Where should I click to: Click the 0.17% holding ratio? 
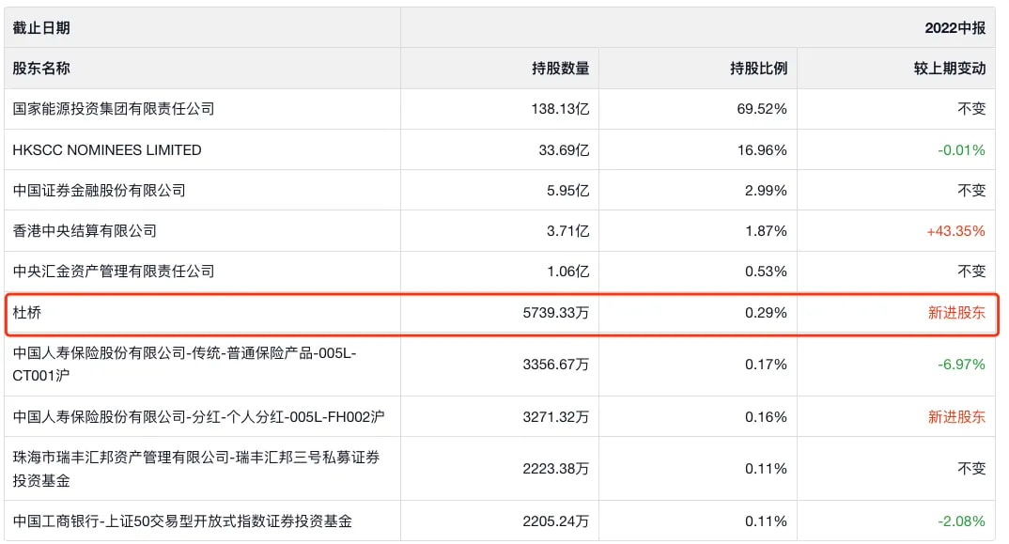click(766, 365)
